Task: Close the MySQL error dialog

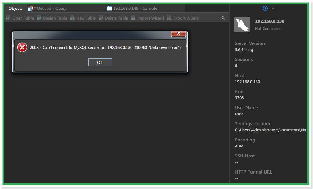Action: tap(178, 33)
